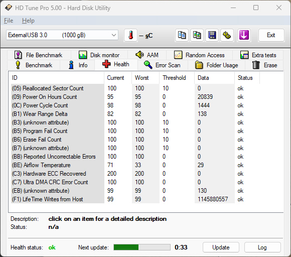291x257 pixels.
Task: Select the (B3) unknown attribute row
Action: pyautogui.click(x=135, y=122)
